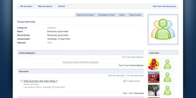Open discussion Wat Kunnen We Hier Mee ?
This screenshot has height=98, width=196.
coord(41,81)
